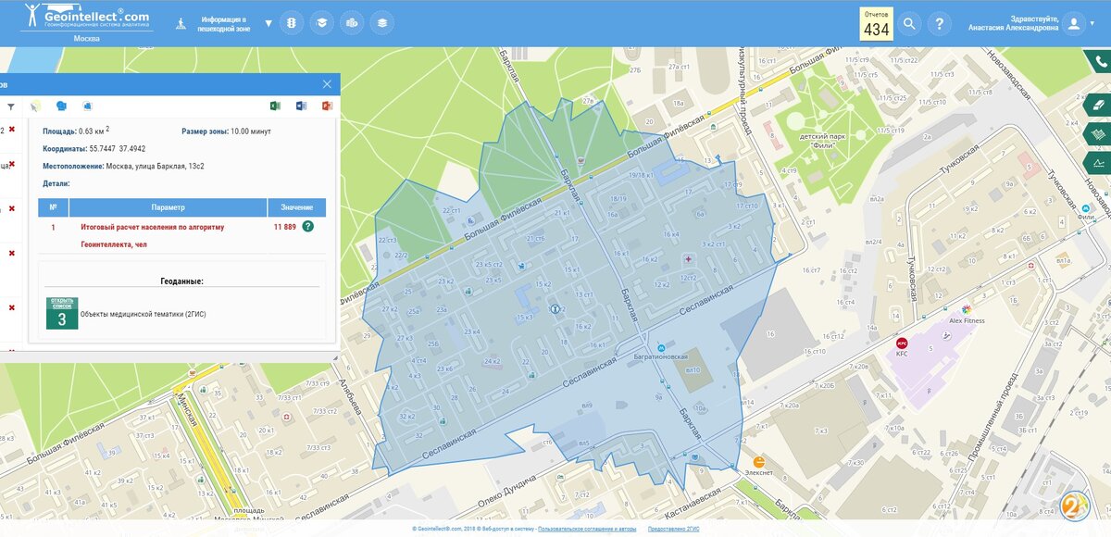Select the filter icon in the report panel

[x=10, y=106]
